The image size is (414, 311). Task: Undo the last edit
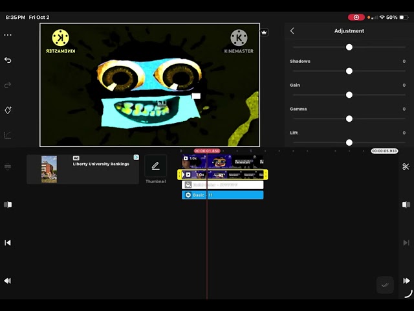point(8,60)
